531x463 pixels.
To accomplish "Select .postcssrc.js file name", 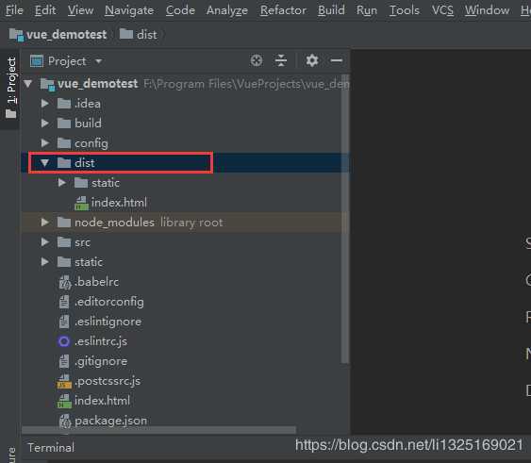I will tap(108, 381).
